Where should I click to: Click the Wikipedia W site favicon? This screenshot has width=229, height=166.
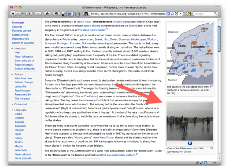(86, 14)
